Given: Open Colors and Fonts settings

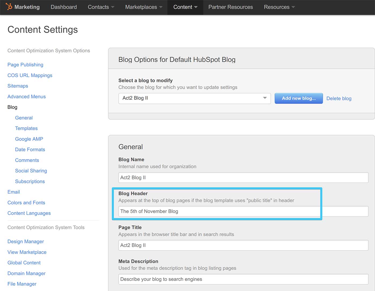Looking at the screenshot, I should (26, 202).
